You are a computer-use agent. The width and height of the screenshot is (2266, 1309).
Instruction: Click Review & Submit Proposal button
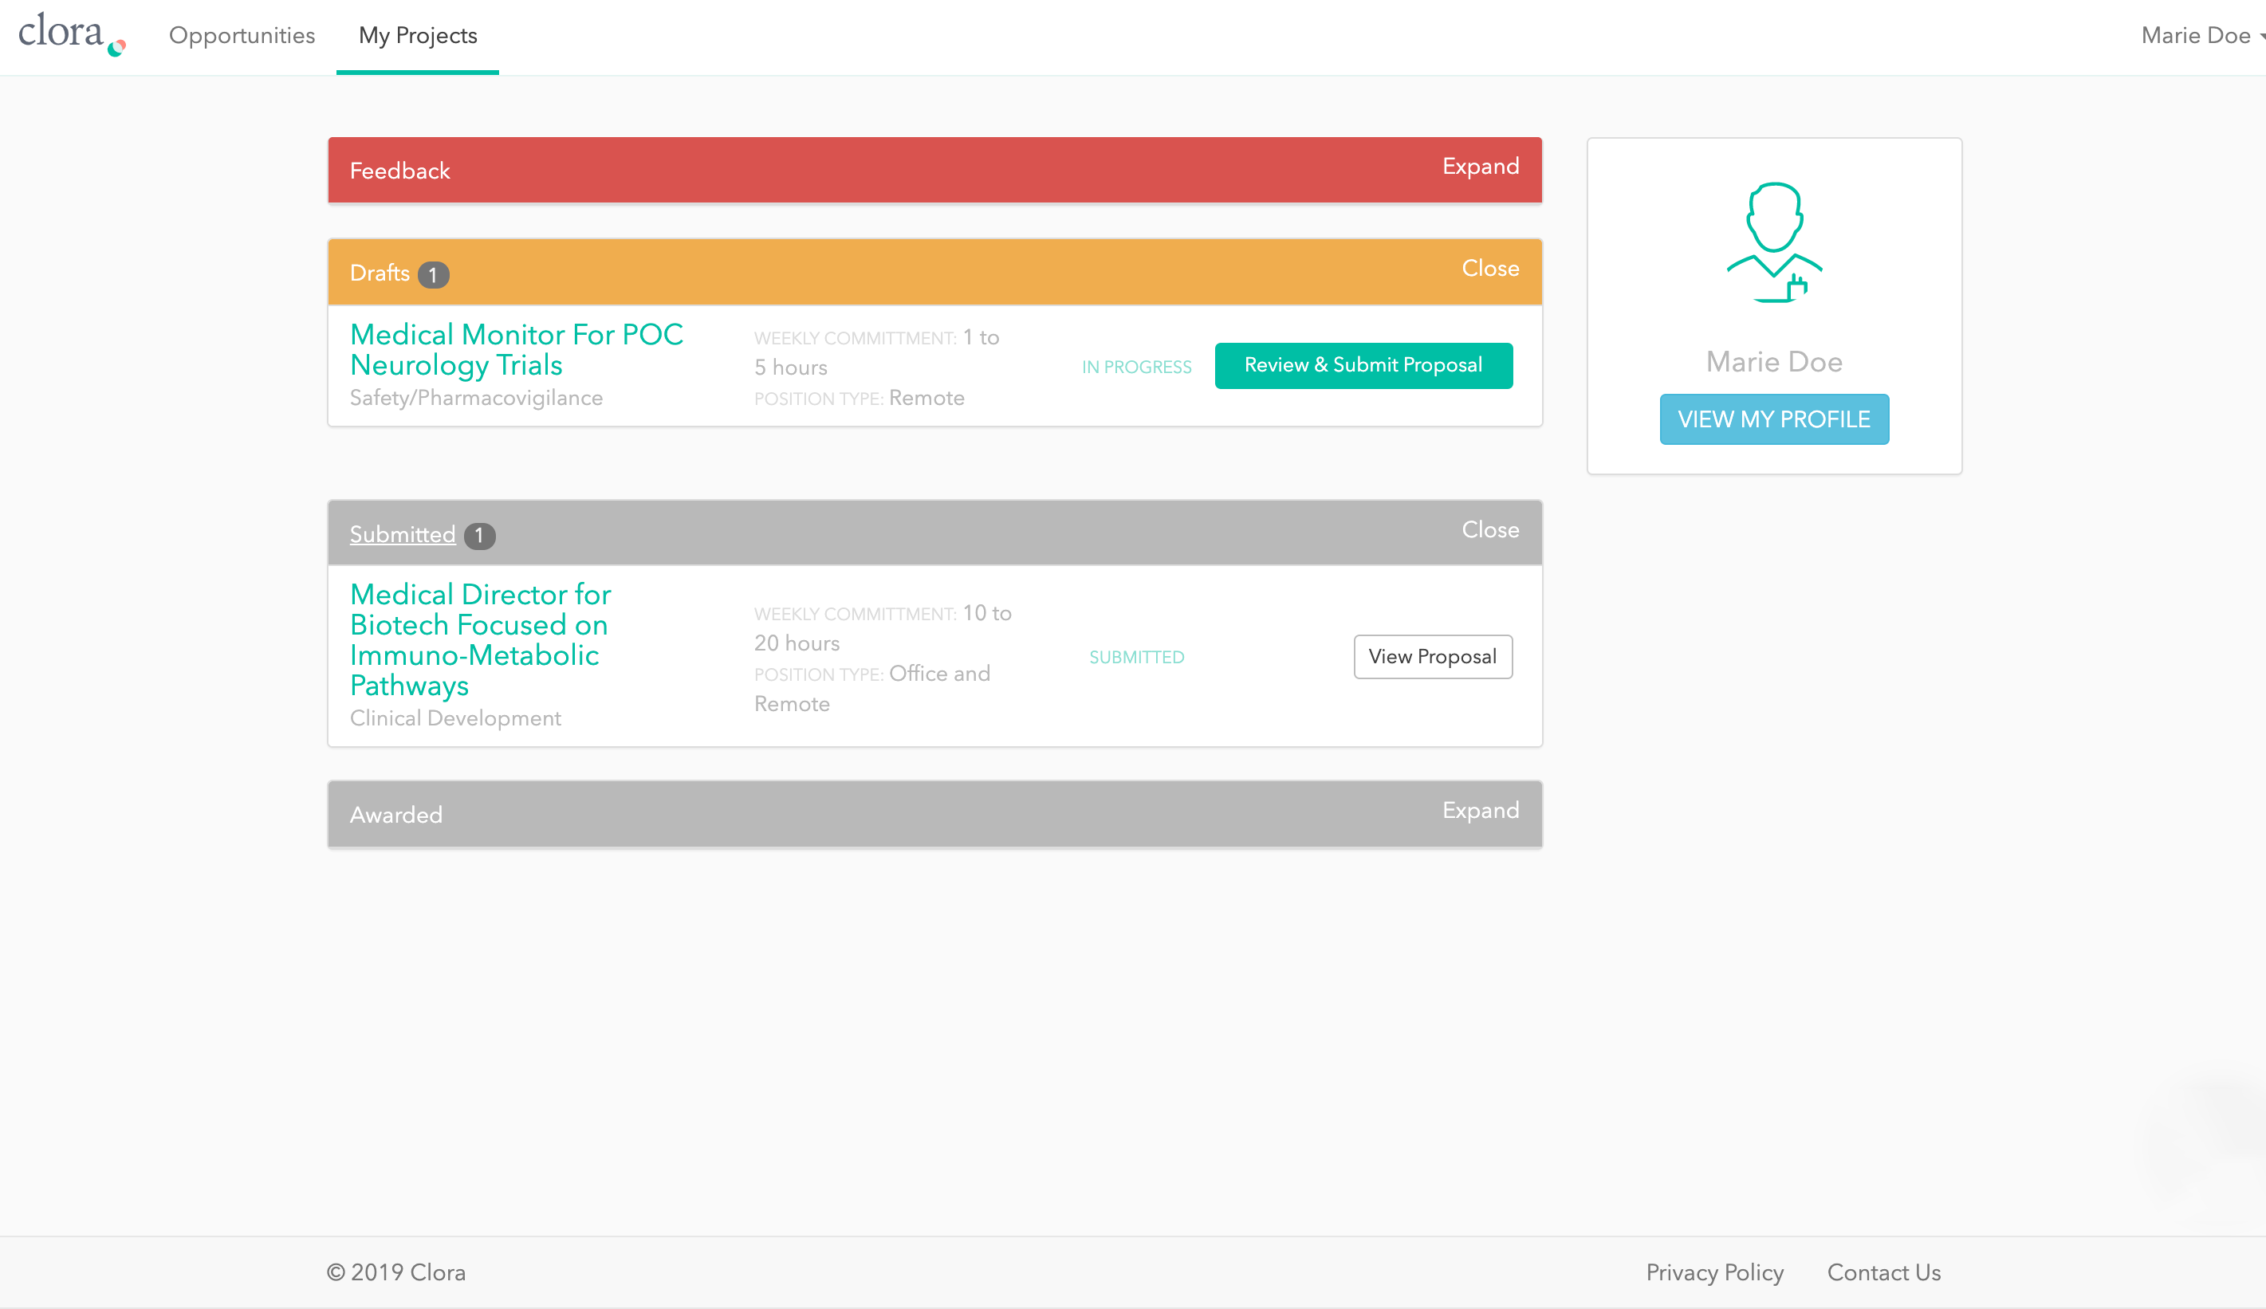click(x=1362, y=364)
